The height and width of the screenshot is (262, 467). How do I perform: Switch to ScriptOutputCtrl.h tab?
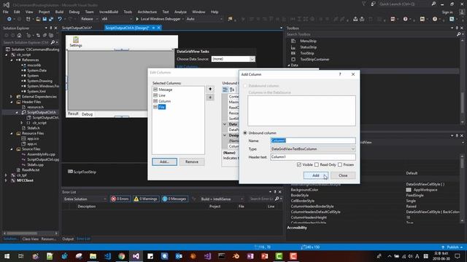tap(77, 28)
